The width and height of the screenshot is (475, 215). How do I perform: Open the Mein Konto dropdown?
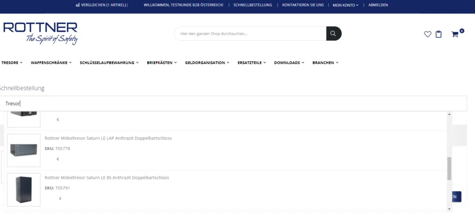click(345, 5)
